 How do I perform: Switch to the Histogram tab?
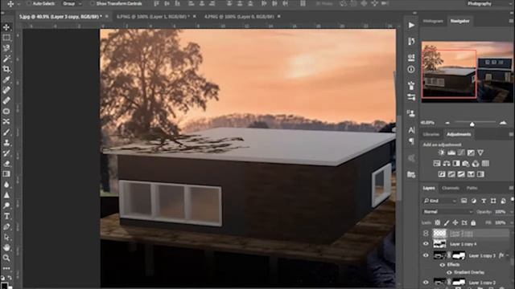coord(433,21)
